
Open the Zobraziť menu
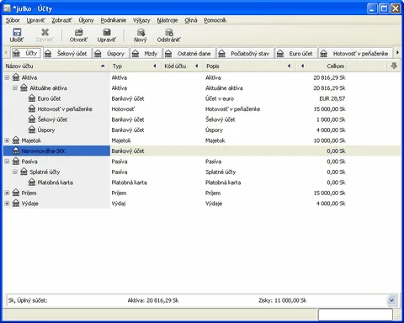(61, 20)
